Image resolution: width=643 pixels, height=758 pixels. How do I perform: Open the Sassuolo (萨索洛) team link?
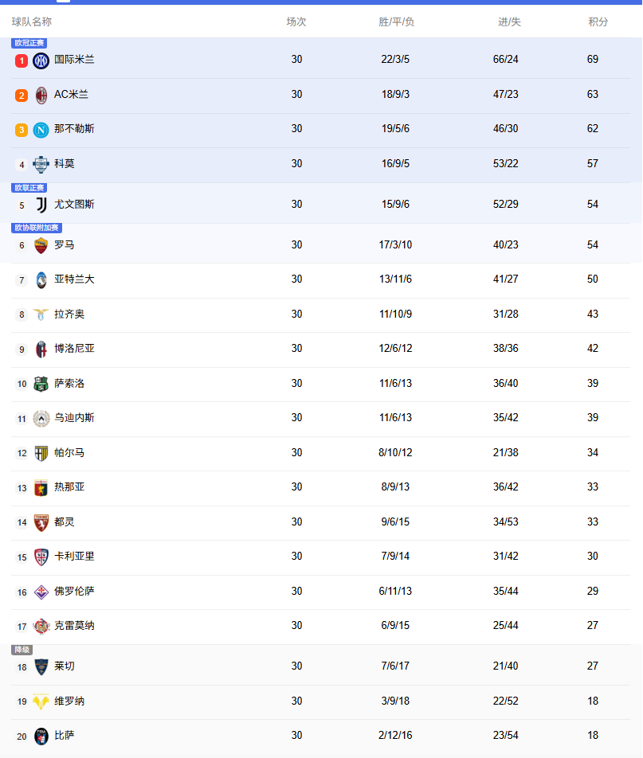point(69,384)
